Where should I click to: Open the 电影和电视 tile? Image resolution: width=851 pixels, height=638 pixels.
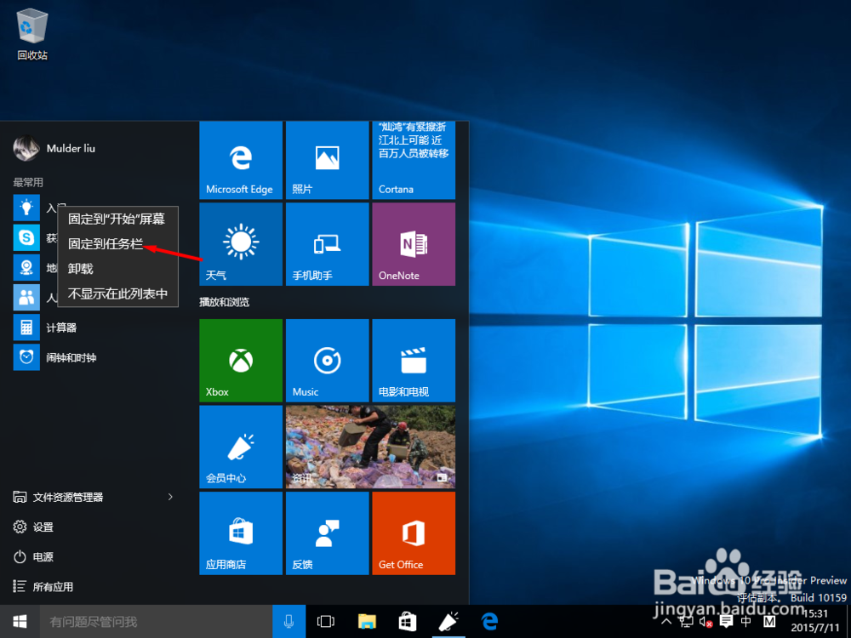click(414, 360)
